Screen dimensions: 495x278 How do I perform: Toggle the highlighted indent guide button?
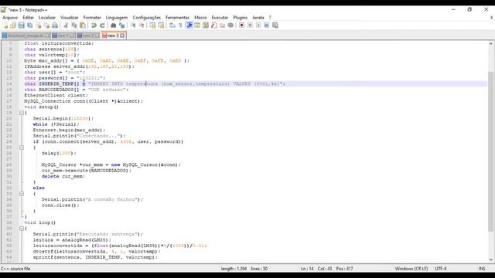click(189, 25)
